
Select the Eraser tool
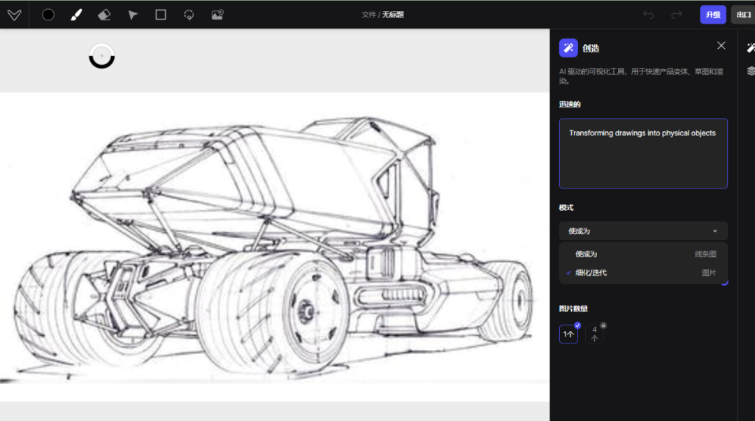coord(104,15)
